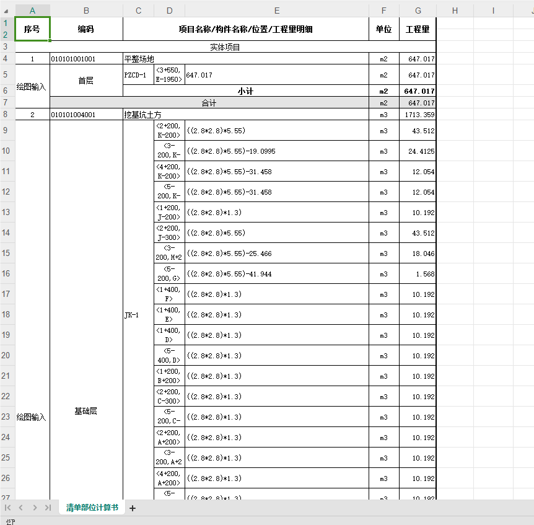
Task: Select column E header
Action: point(277,11)
